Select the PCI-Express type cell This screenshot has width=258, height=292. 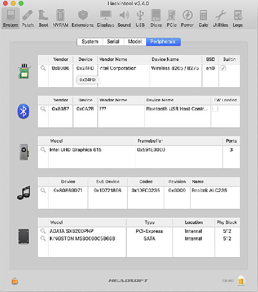149,231
